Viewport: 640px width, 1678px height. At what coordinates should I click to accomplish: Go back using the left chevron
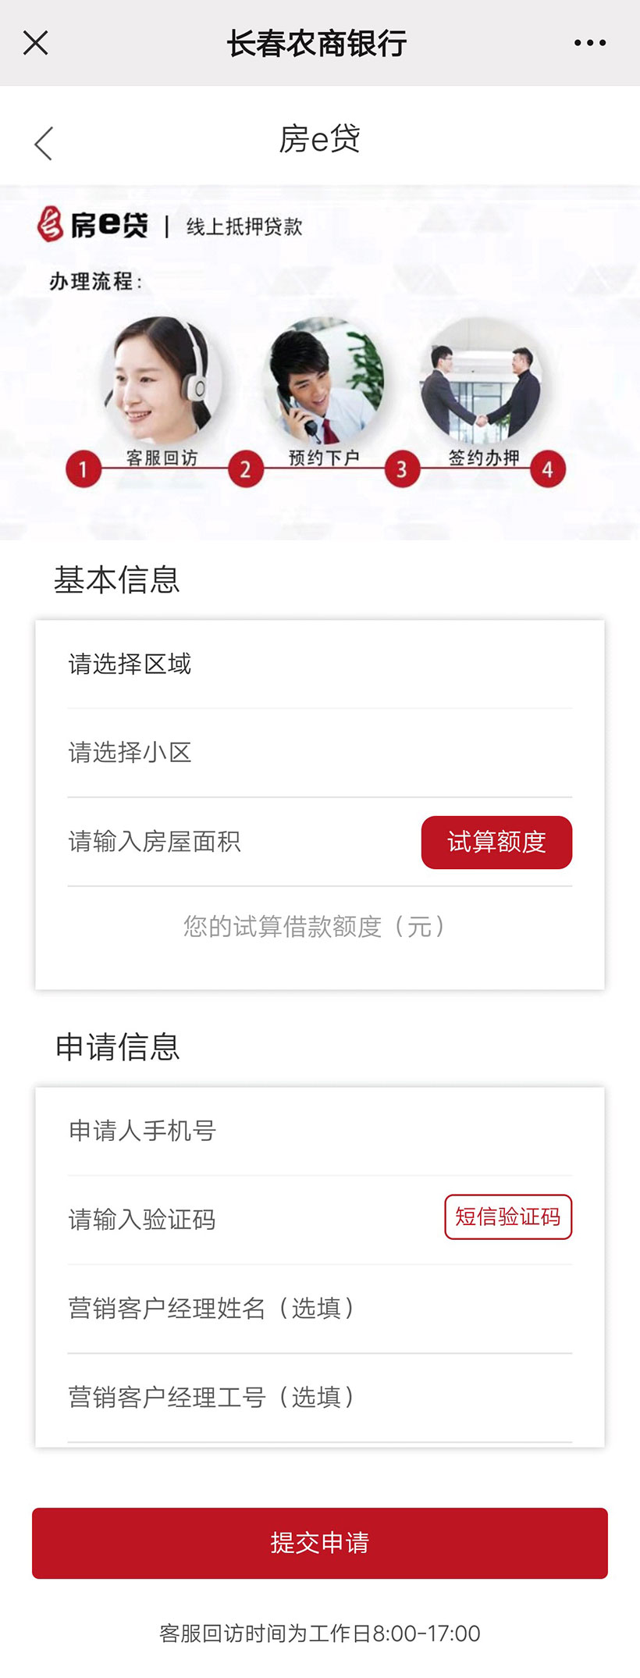click(44, 144)
